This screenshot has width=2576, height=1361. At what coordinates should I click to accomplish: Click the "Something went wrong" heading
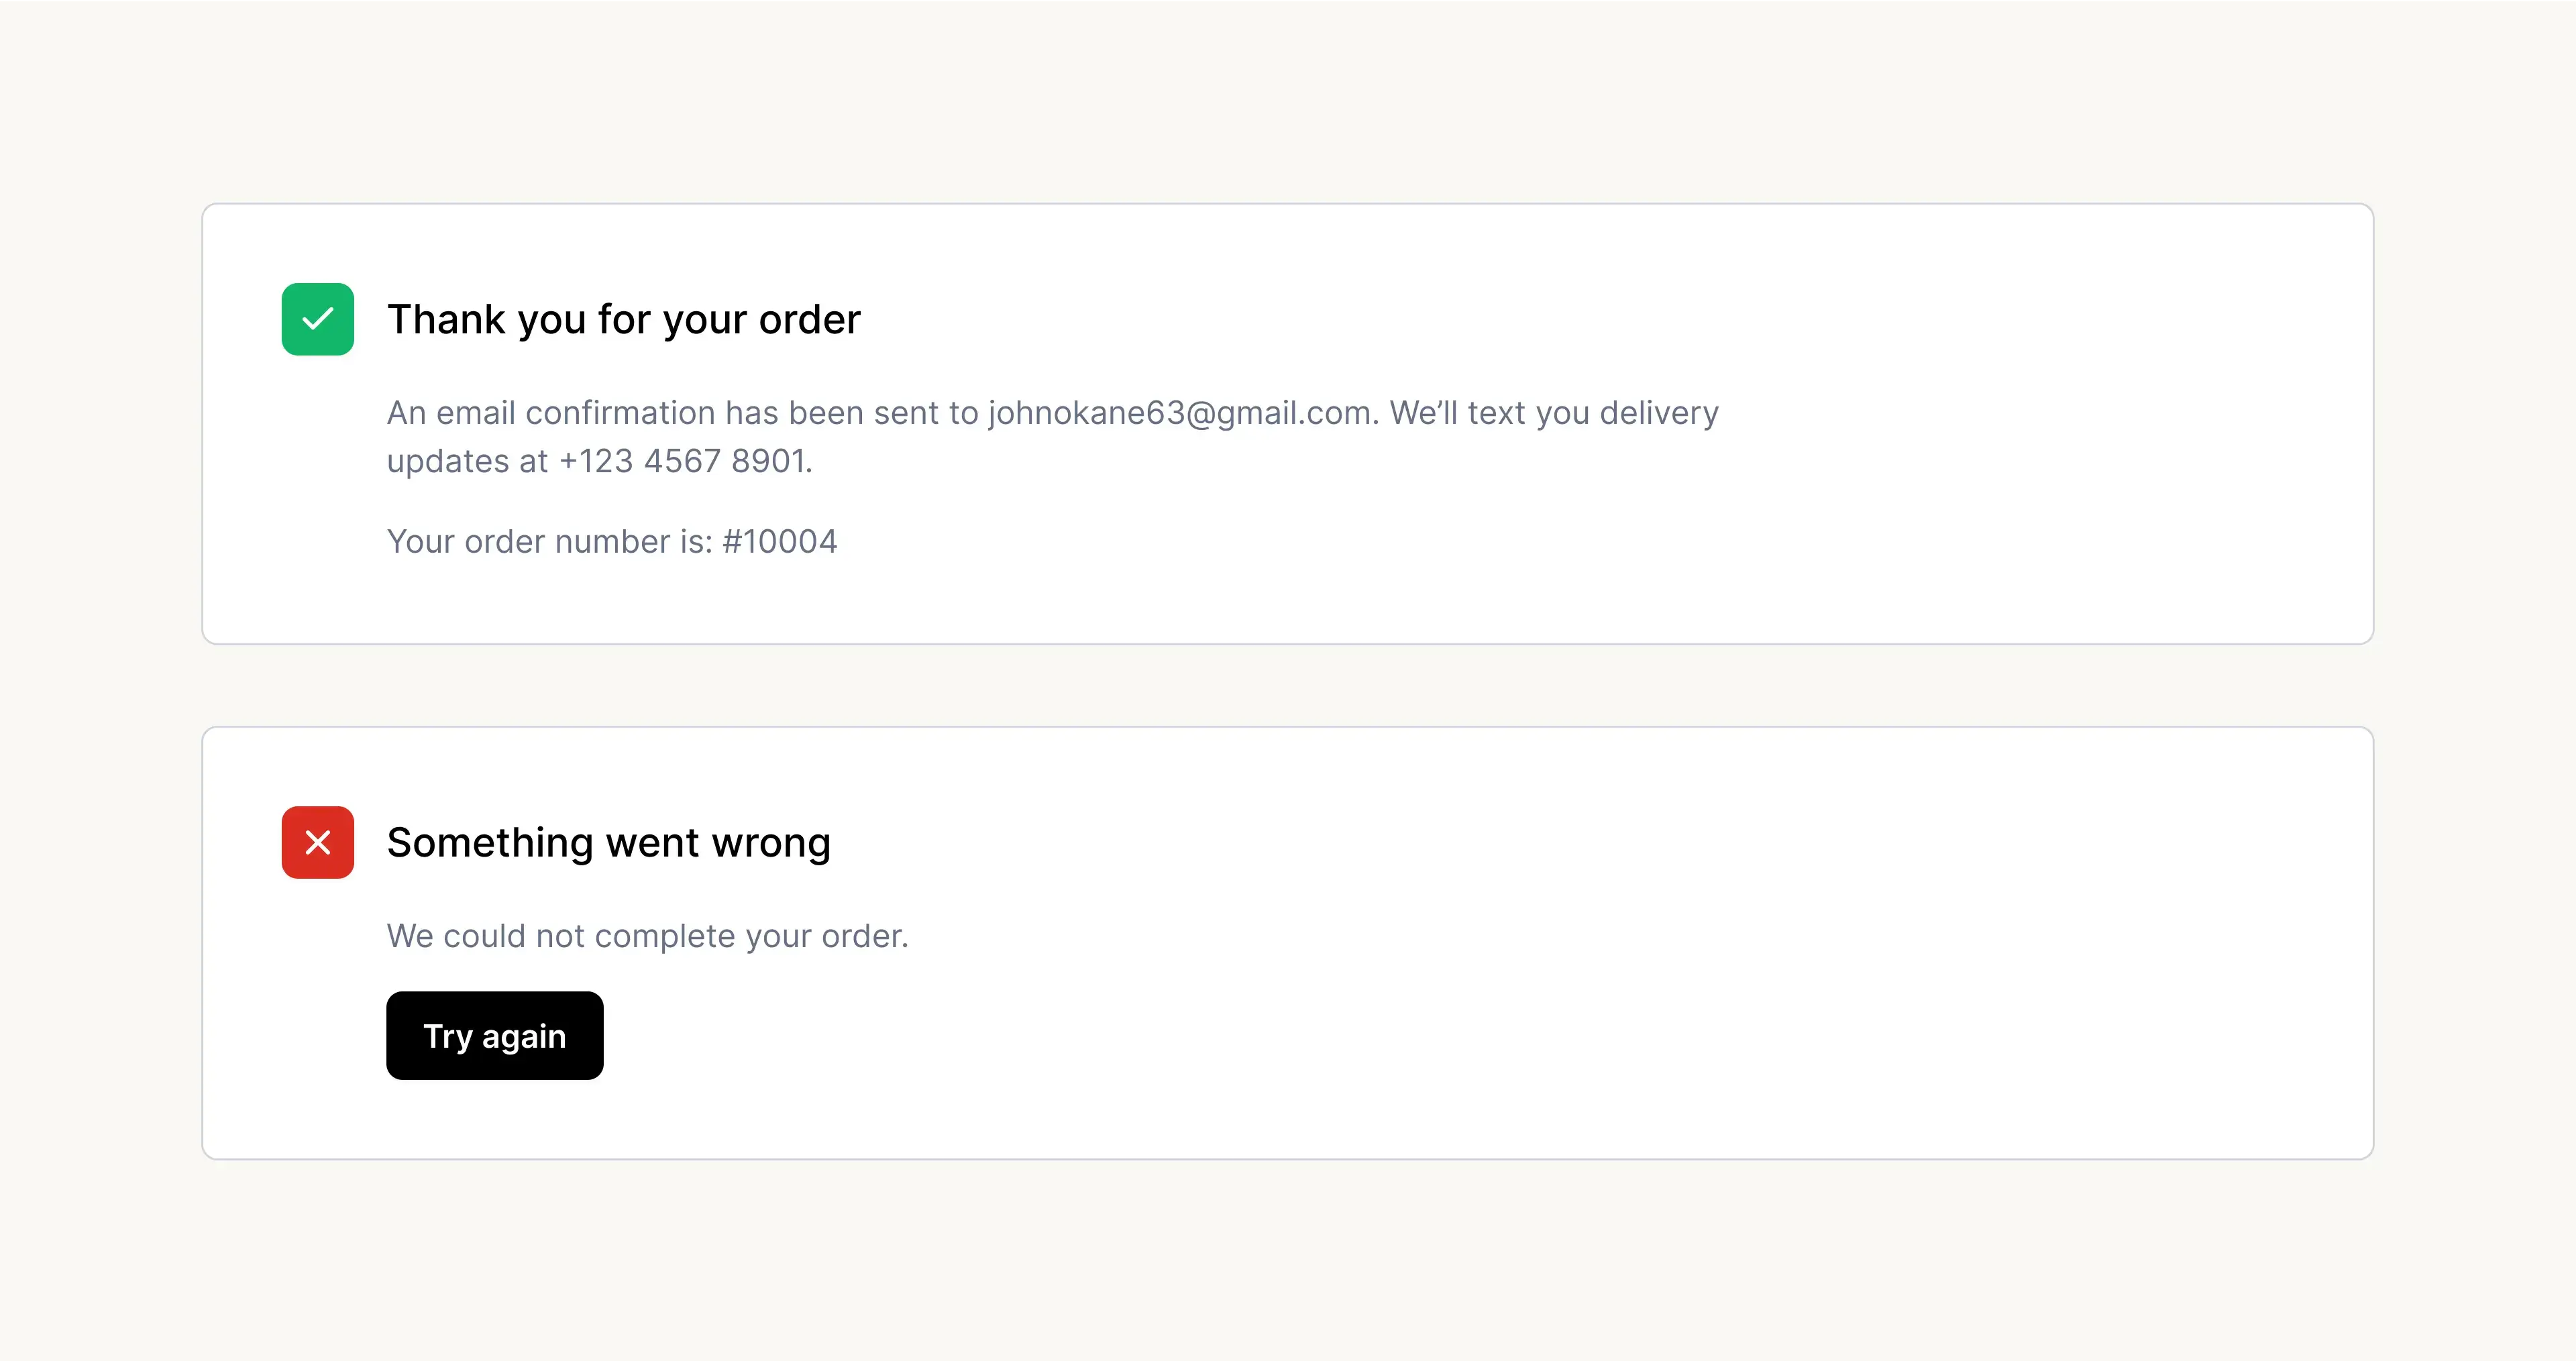[x=608, y=843]
